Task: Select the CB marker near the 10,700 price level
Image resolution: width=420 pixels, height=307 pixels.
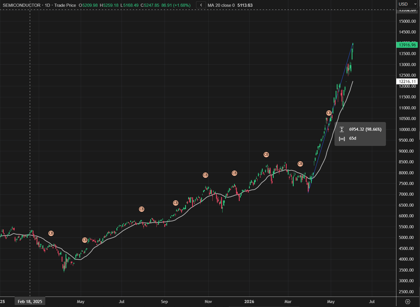Action: point(329,113)
